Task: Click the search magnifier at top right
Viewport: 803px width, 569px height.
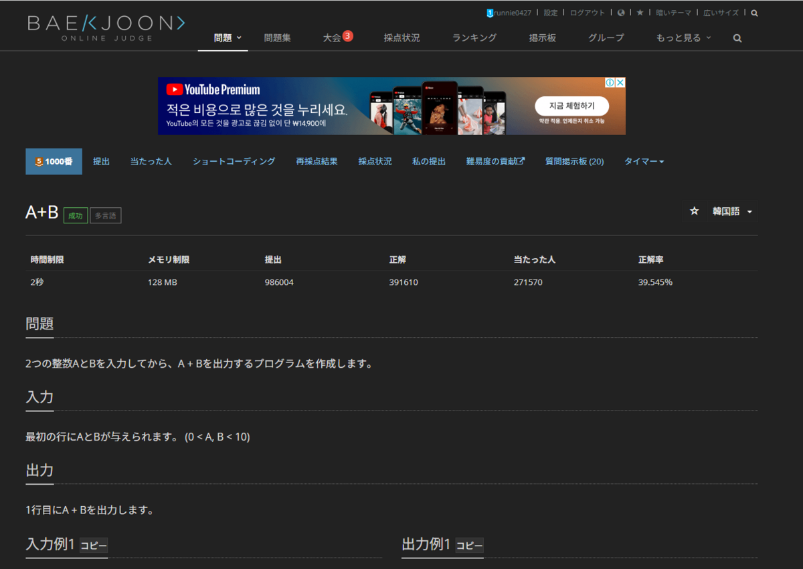Action: 754,12
